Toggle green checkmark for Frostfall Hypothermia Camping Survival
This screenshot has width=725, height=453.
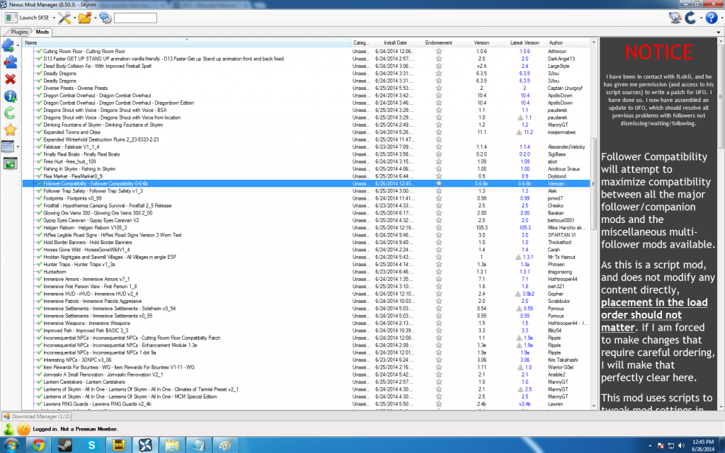click(39, 206)
